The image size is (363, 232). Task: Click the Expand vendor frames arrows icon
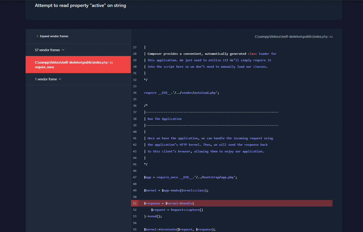coord(37,36)
